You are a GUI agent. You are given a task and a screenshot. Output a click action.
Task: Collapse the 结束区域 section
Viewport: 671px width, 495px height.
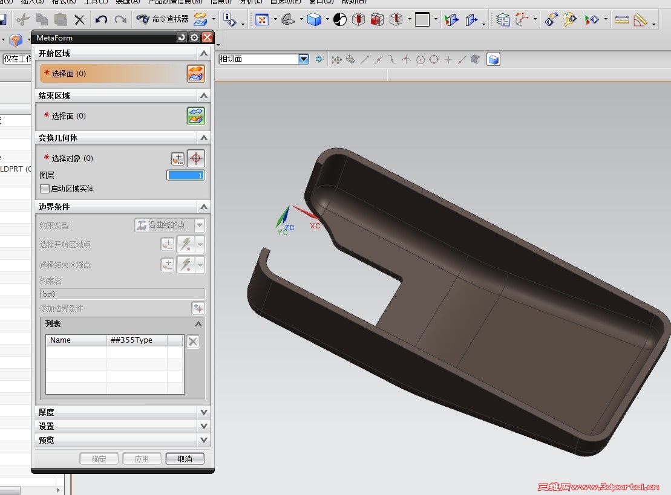tap(204, 95)
